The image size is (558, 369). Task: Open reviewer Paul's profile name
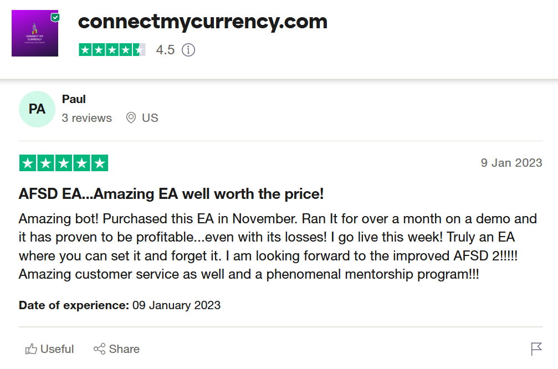click(x=74, y=99)
